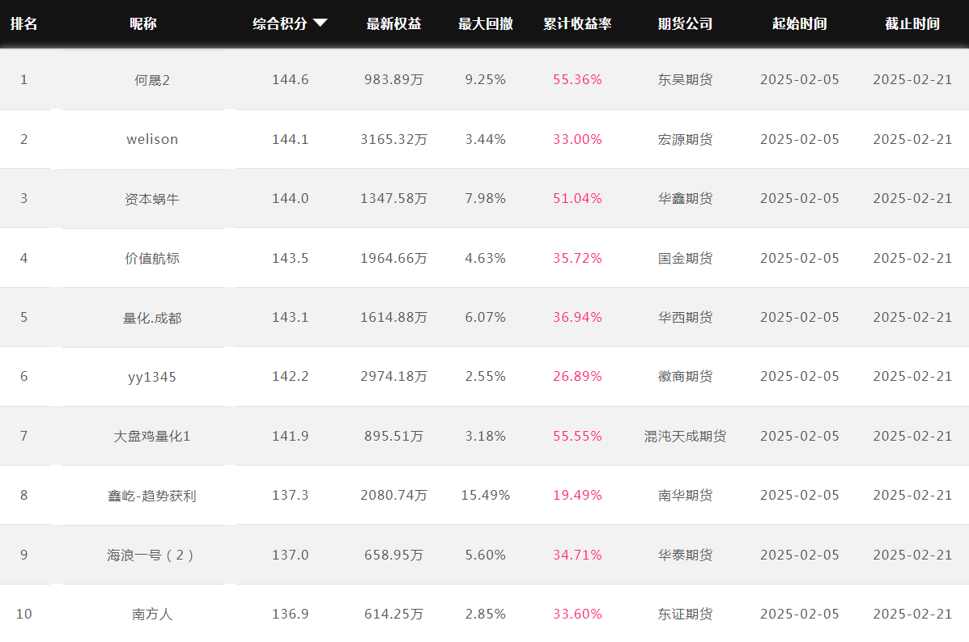969x642 pixels.
Task: Open trader 量化.成都 nickname
Action: pos(152,318)
